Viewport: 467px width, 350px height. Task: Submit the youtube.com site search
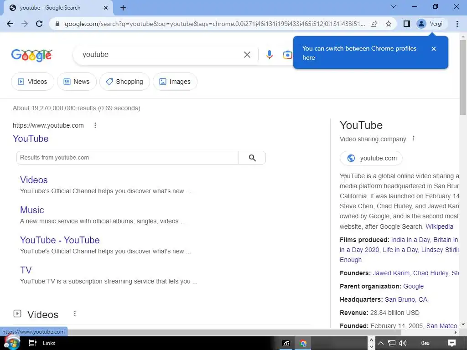(x=252, y=158)
